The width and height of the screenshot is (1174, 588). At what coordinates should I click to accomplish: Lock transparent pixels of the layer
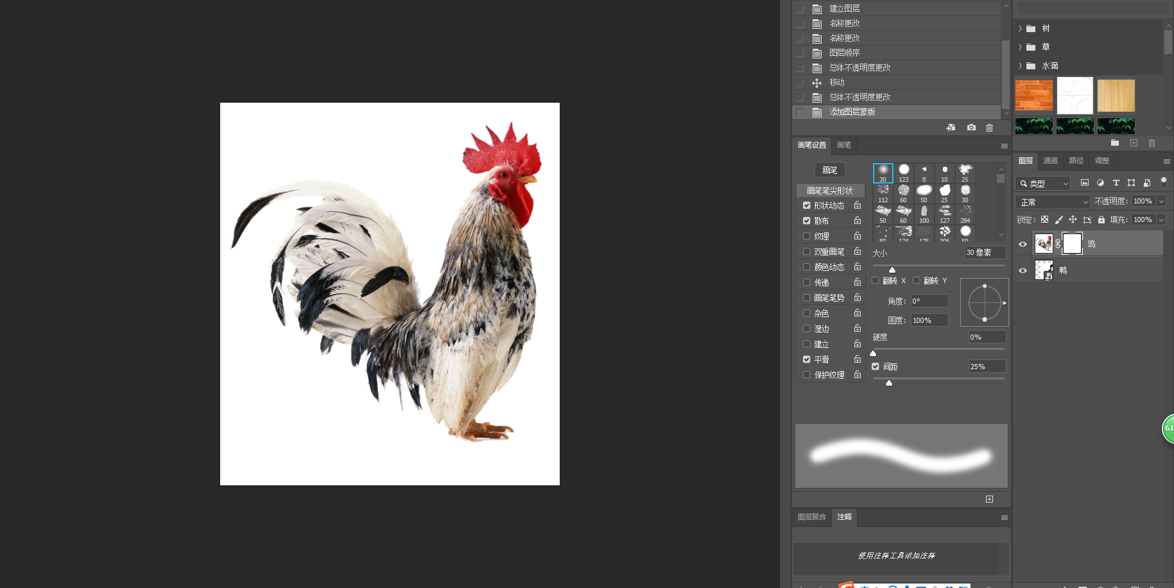click(1045, 220)
